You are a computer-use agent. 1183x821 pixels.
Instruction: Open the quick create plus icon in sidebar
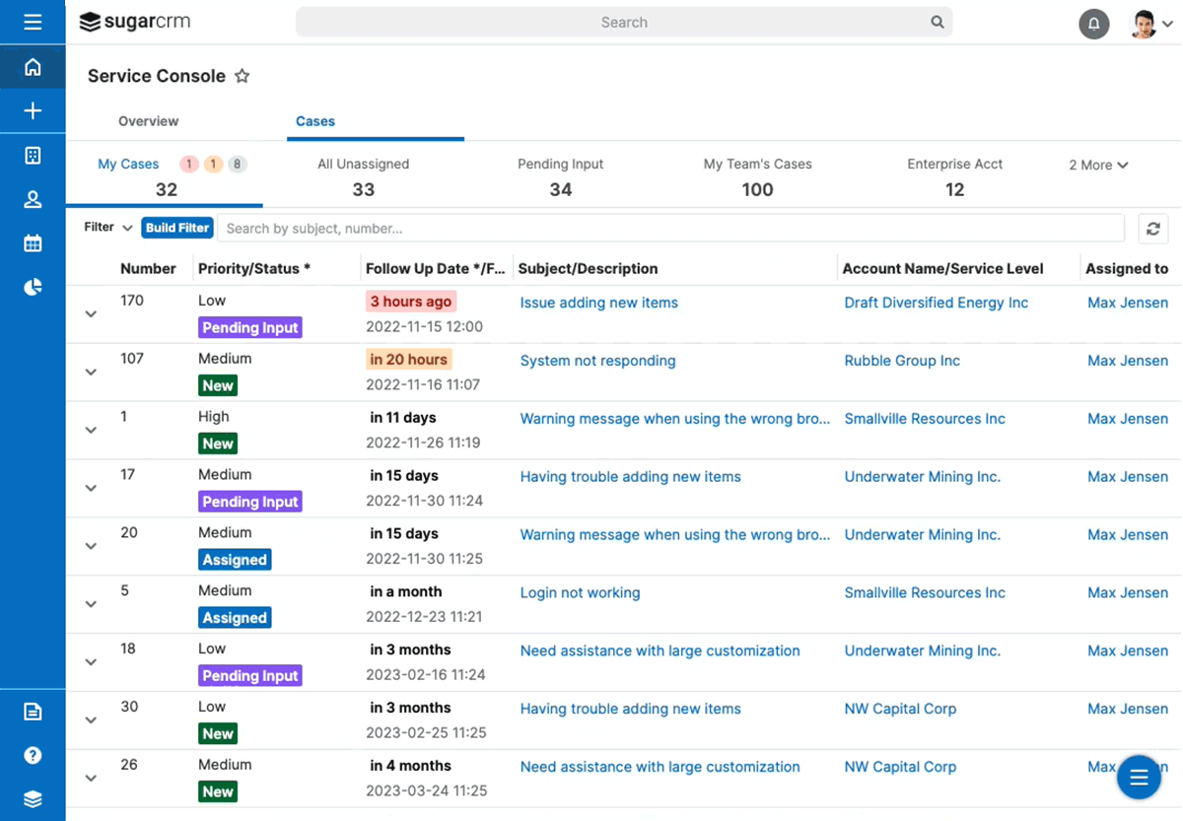[x=33, y=110]
